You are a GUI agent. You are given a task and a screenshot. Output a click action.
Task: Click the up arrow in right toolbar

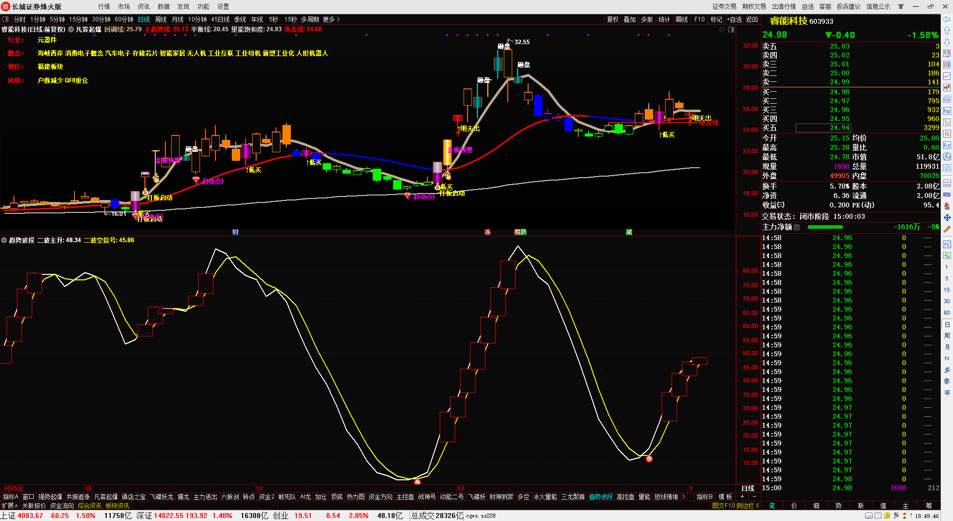947,31
